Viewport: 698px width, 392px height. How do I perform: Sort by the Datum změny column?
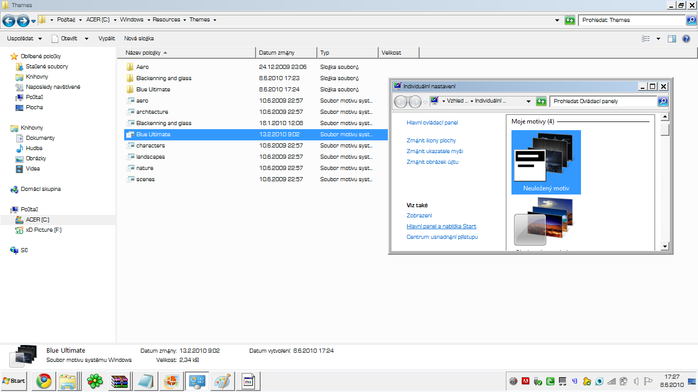click(286, 53)
